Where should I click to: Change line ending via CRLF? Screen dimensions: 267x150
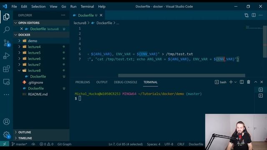(181, 144)
